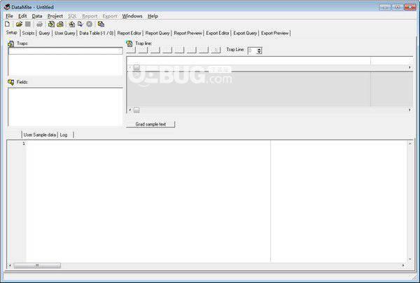The height and width of the screenshot is (283, 420).
Task: Click the Open folder toolbar icon
Action: [x=19, y=24]
